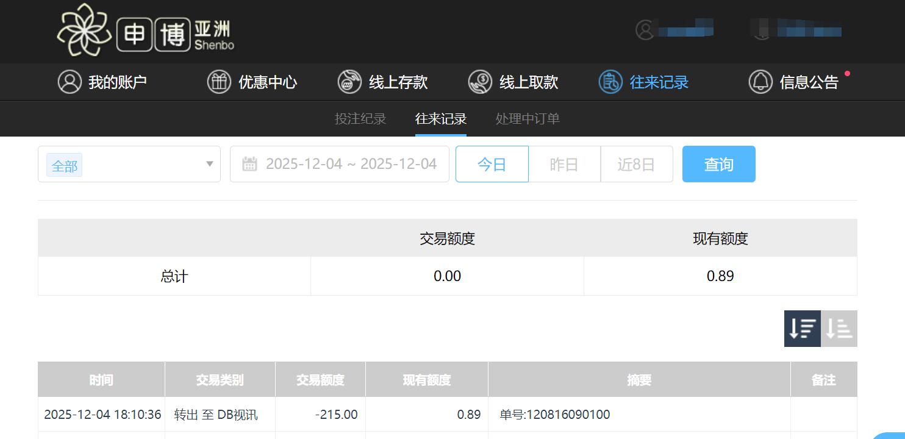Toggle the 昨日 yesterday filter
This screenshot has width=905, height=439.
click(564, 163)
